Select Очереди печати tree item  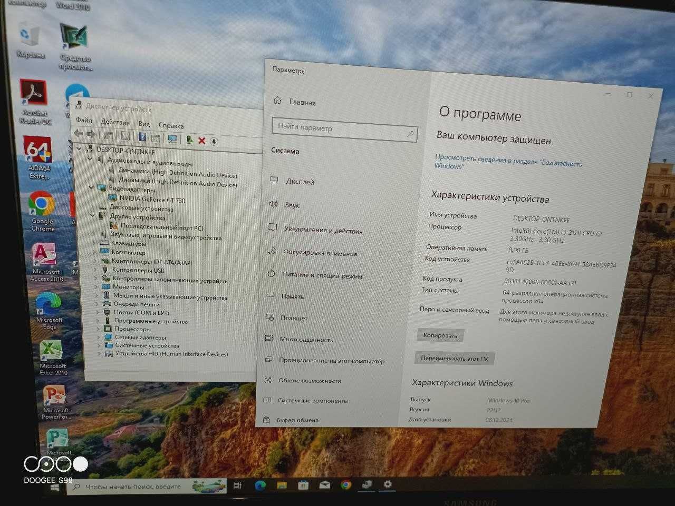(136, 304)
